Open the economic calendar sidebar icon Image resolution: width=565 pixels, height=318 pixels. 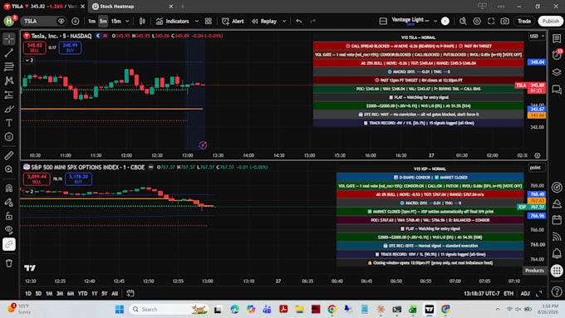coord(557,220)
